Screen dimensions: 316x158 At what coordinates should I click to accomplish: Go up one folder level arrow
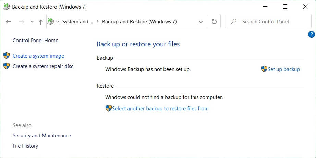point(41,22)
